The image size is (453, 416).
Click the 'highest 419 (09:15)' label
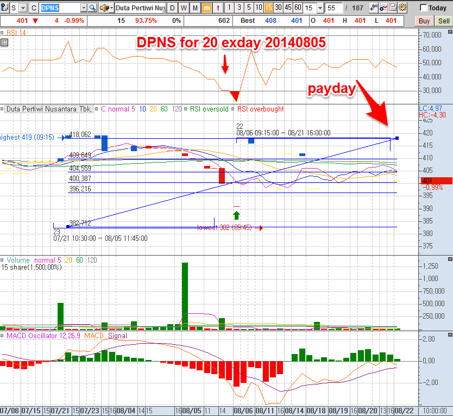tap(27, 138)
